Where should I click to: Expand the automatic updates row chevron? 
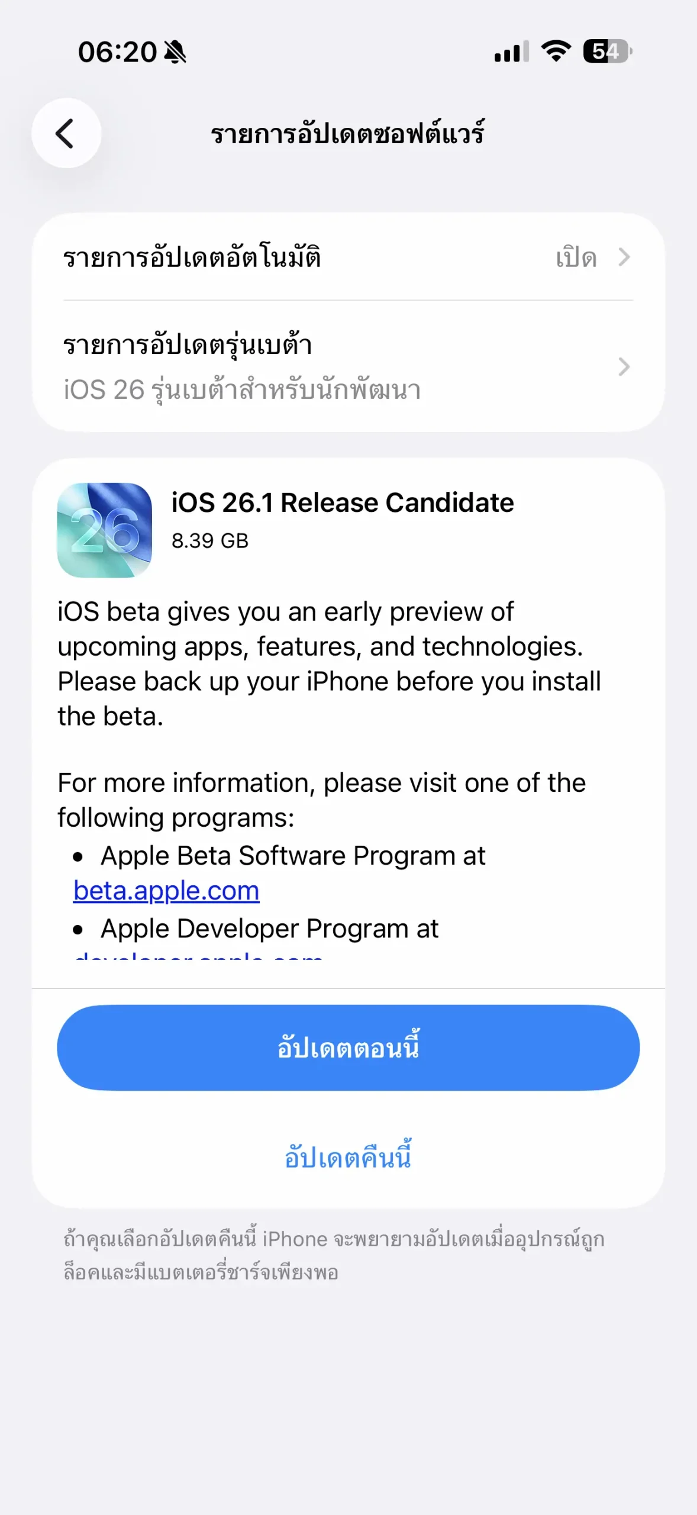[624, 257]
